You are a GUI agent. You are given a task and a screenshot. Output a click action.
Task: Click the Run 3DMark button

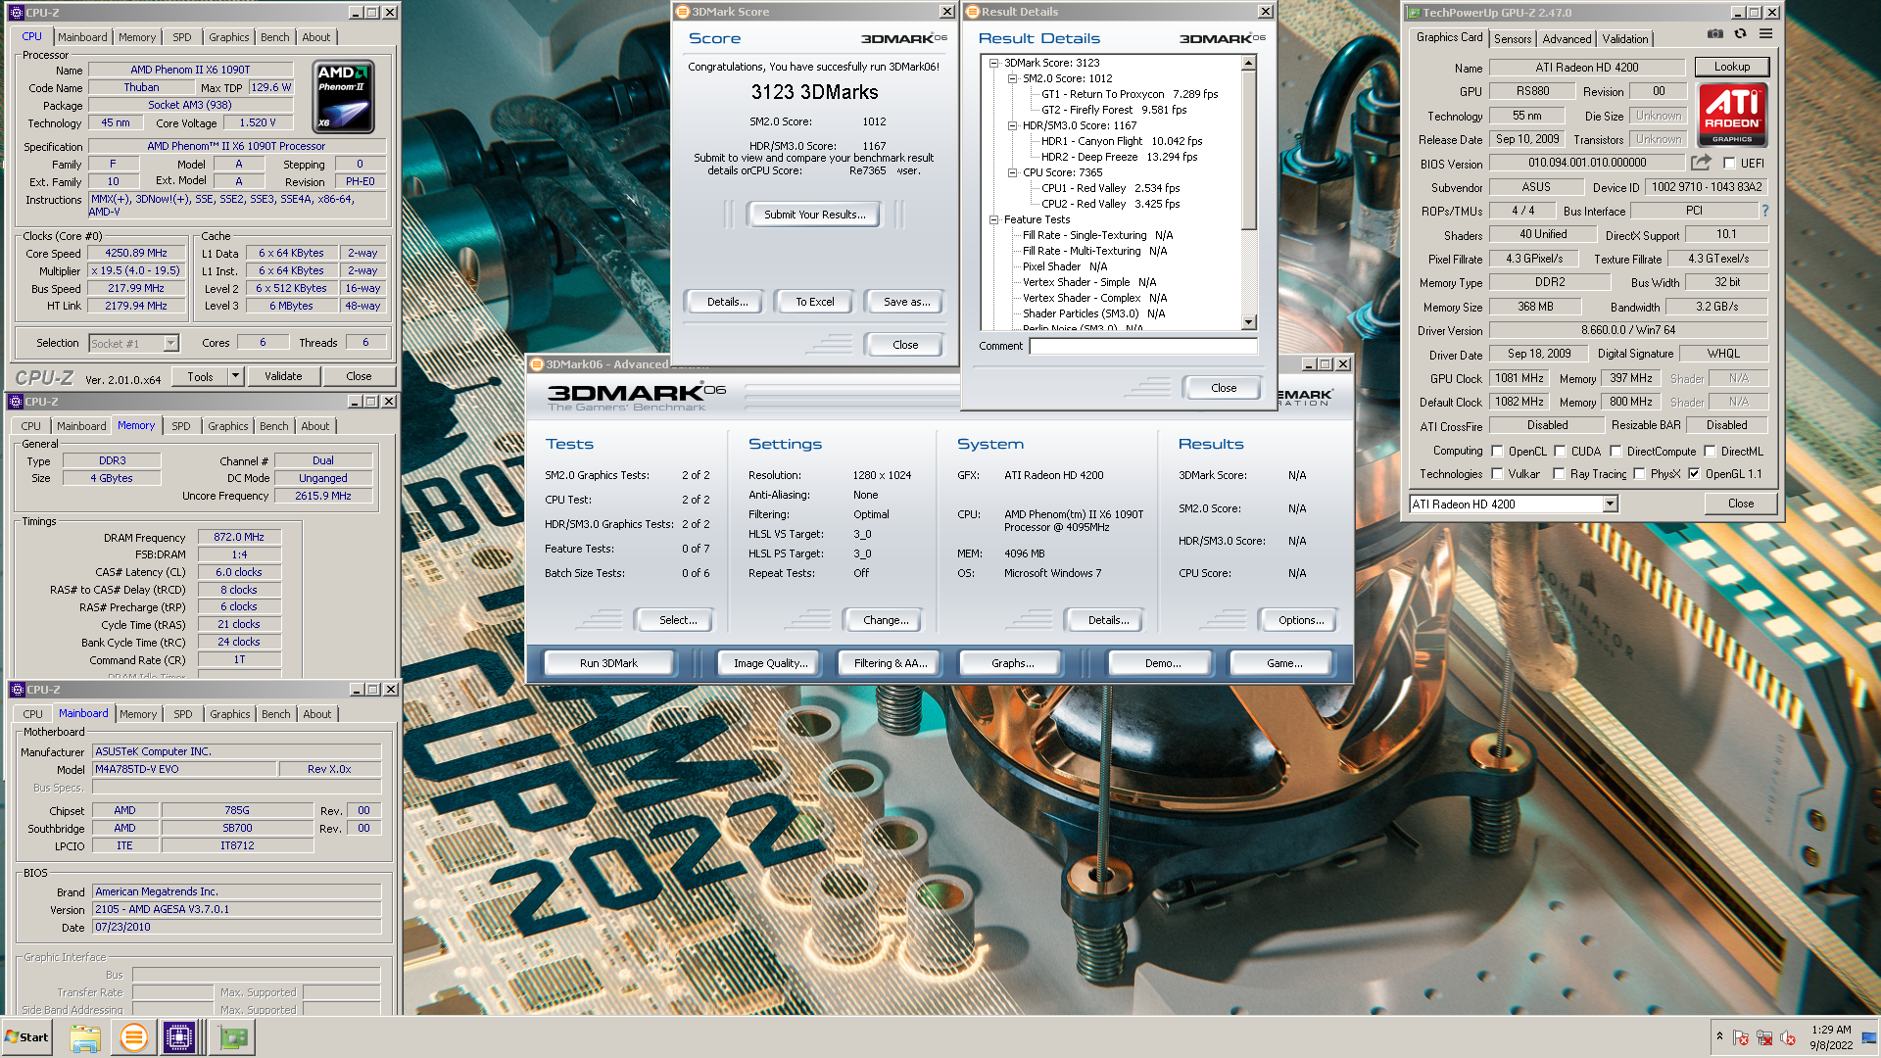tap(608, 663)
